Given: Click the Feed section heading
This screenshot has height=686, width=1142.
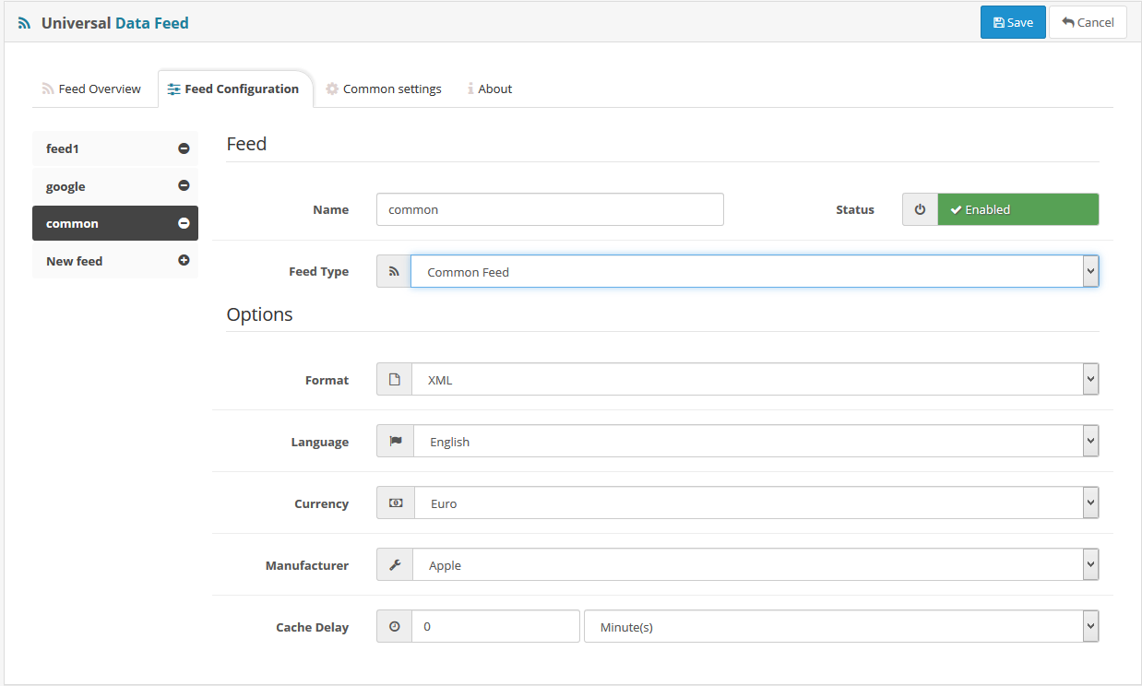Looking at the screenshot, I should pos(246,144).
